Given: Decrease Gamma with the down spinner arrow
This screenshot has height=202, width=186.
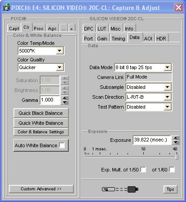Looking at the screenshot, I should [x=65, y=102].
